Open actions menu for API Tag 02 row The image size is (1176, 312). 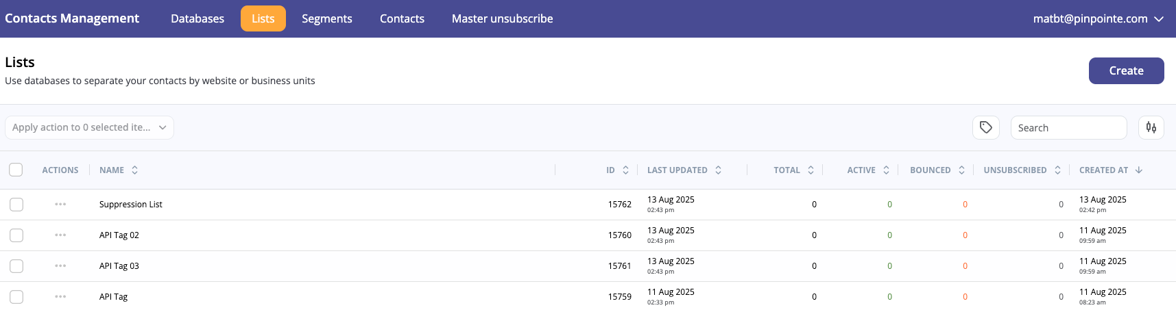[60, 235]
